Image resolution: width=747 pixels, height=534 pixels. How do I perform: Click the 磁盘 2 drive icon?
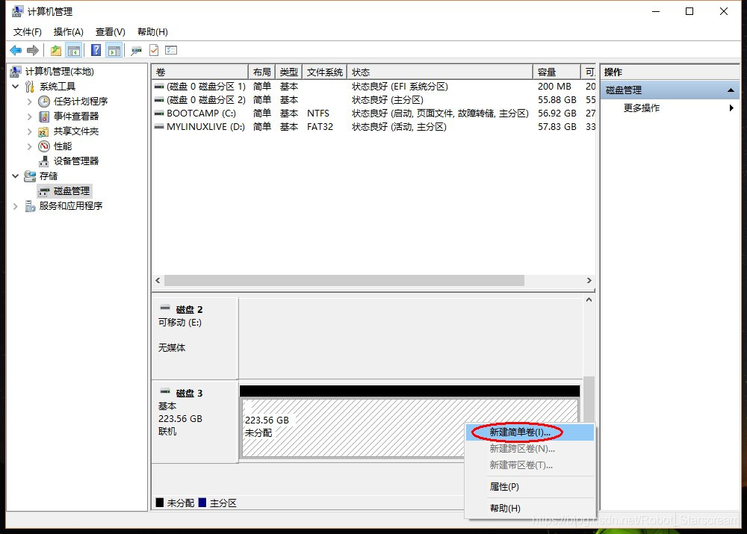pos(165,308)
